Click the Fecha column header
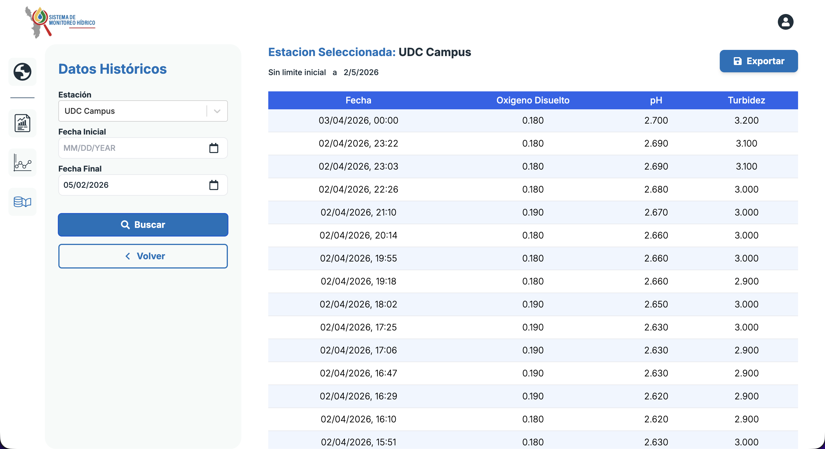The image size is (825, 449). (358, 100)
